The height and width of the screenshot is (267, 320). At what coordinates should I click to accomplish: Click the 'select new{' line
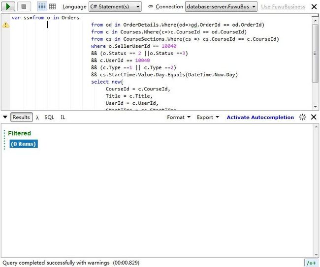107,82
